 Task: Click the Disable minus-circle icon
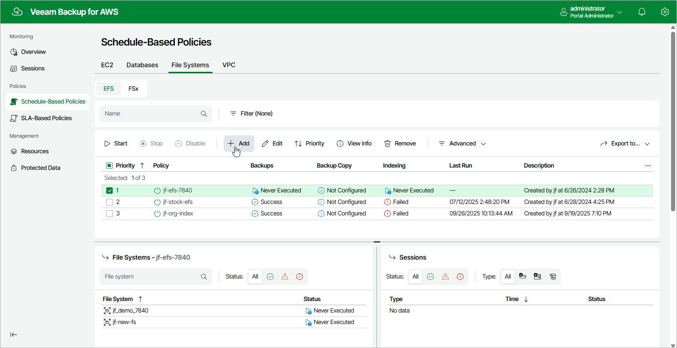pyautogui.click(x=179, y=144)
